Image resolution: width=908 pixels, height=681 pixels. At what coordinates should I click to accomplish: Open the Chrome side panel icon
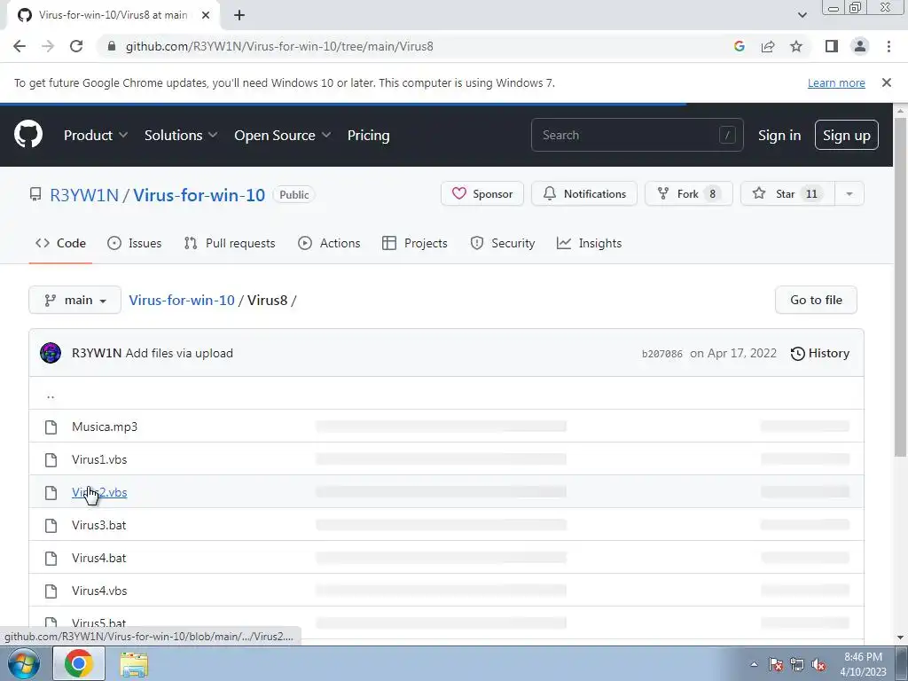click(x=832, y=46)
